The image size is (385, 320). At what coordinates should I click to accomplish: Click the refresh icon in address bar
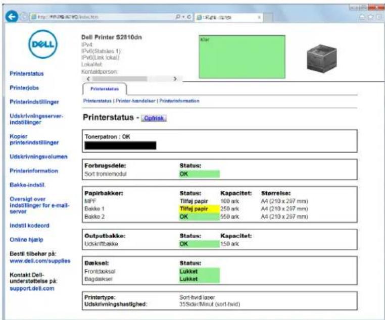pyautogui.click(x=189, y=17)
